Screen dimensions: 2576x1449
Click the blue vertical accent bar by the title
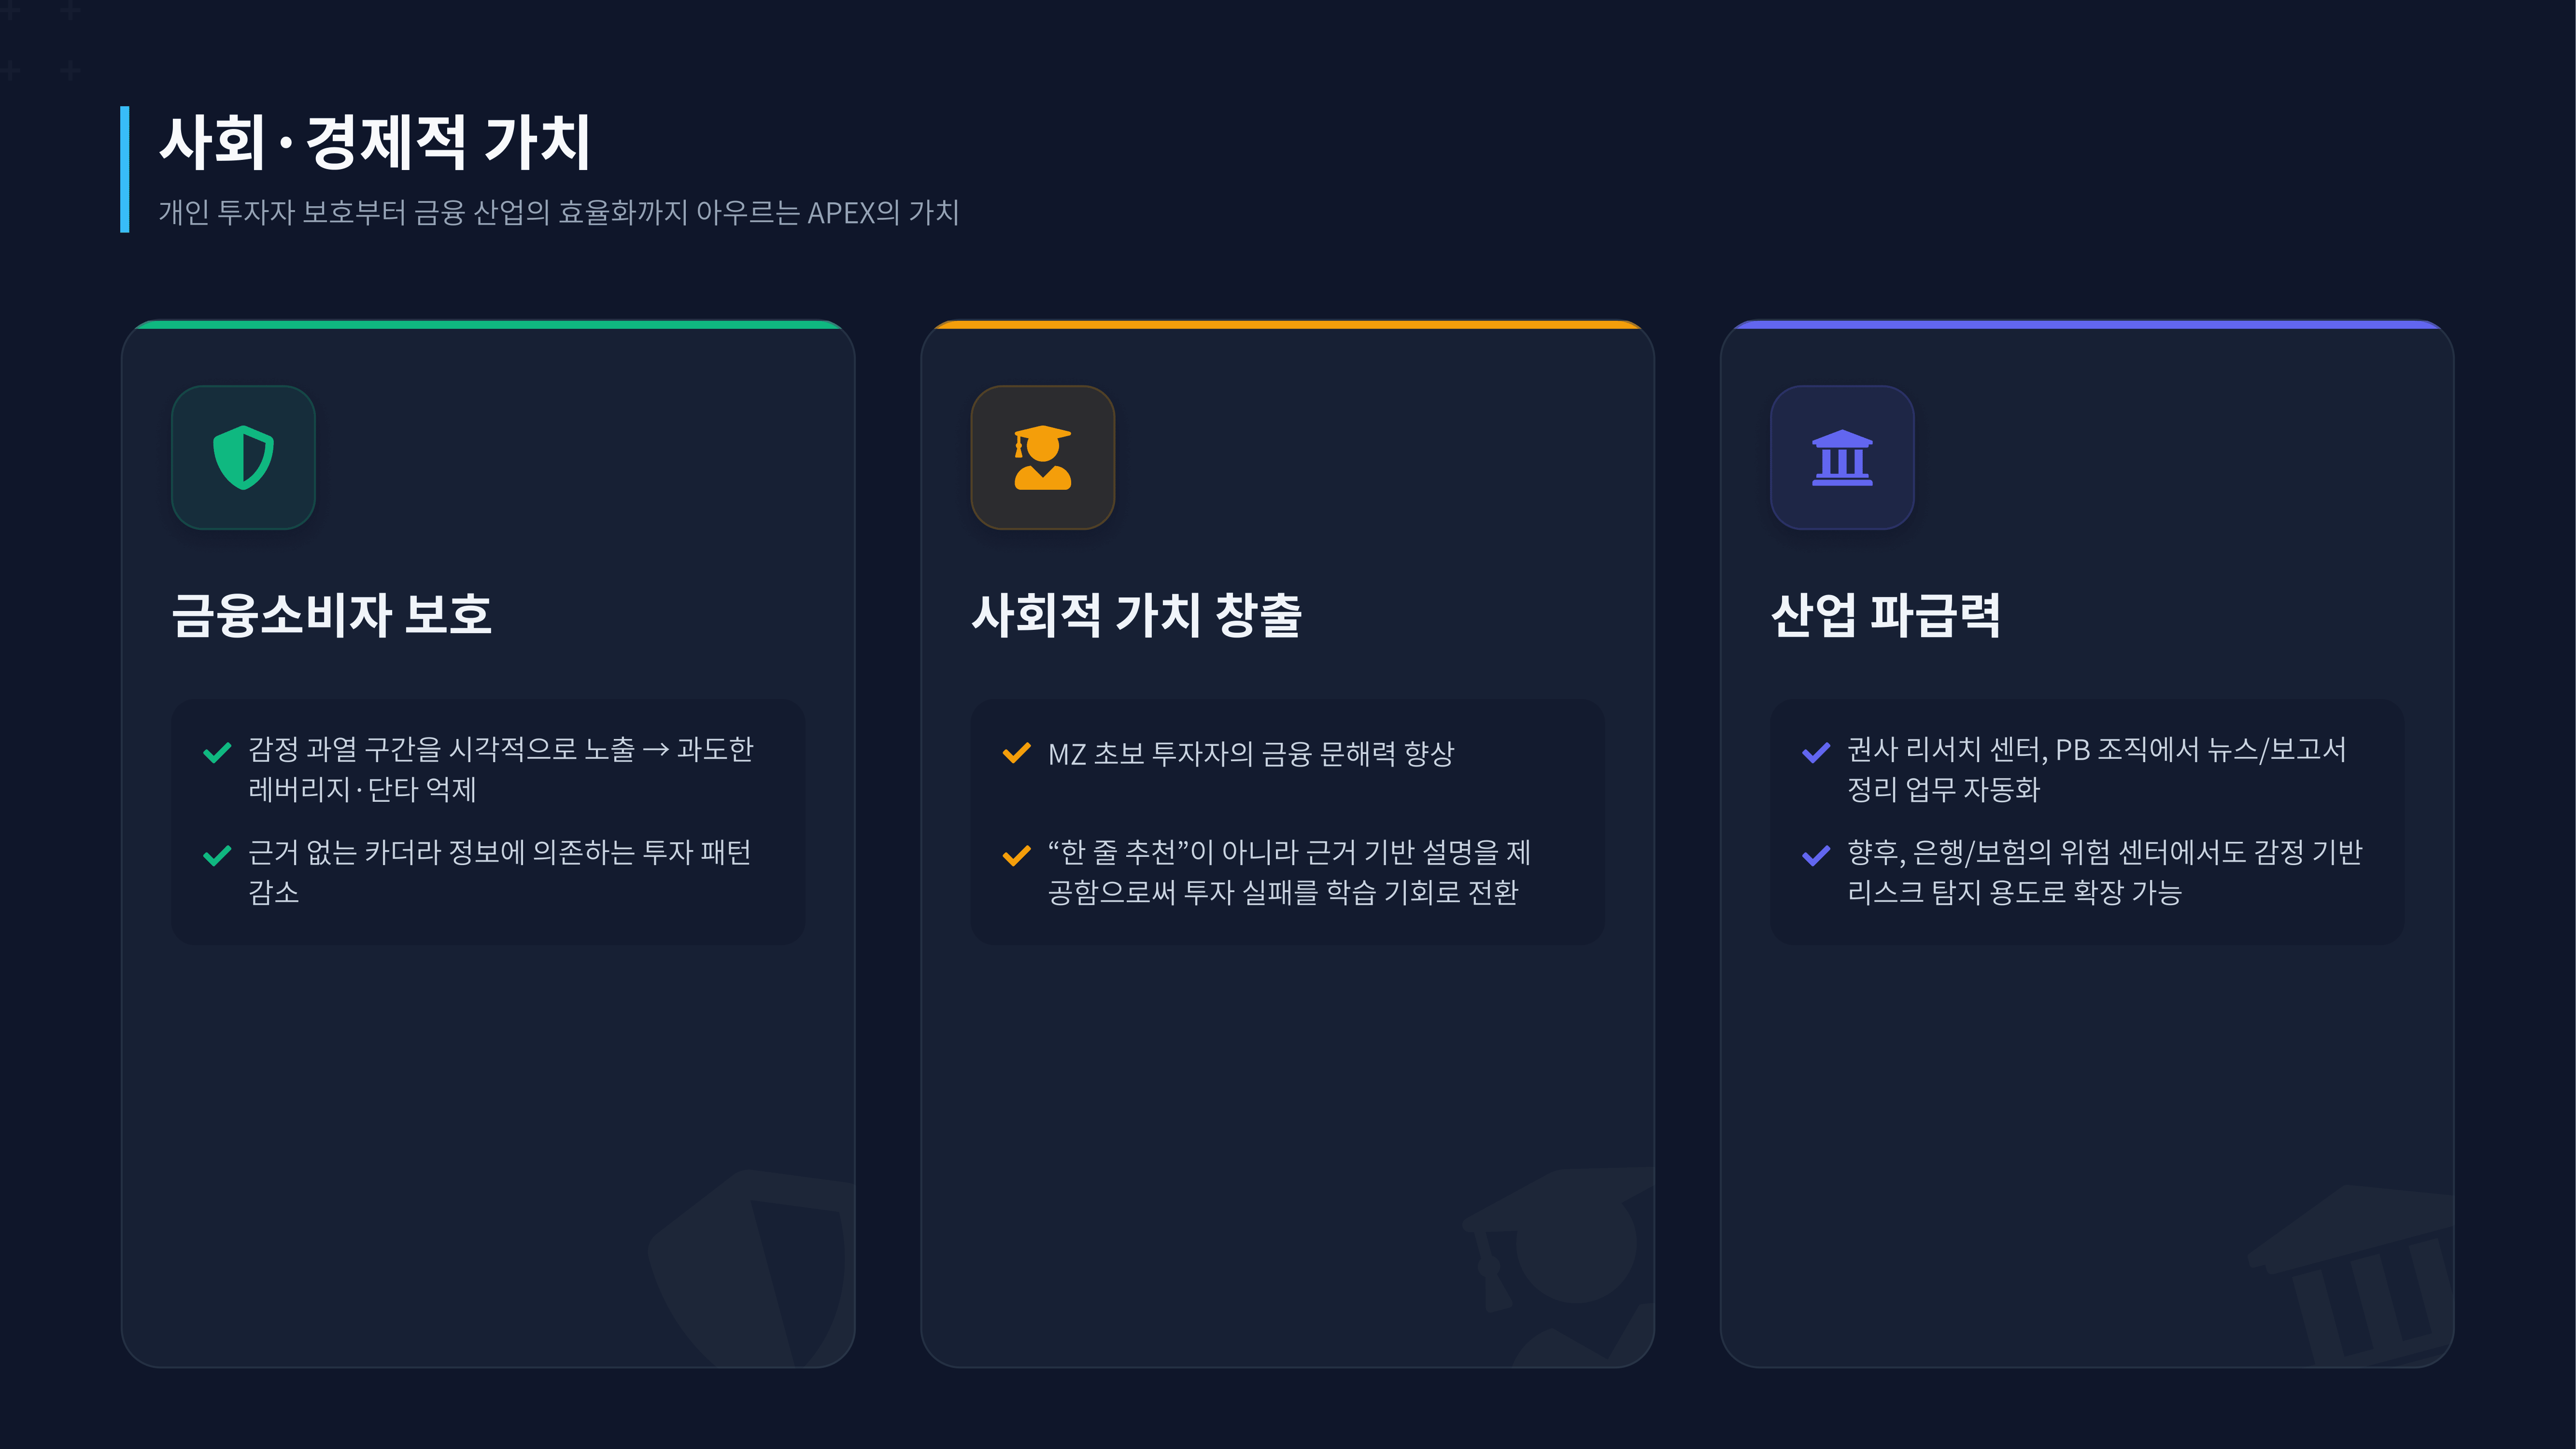(x=125, y=169)
